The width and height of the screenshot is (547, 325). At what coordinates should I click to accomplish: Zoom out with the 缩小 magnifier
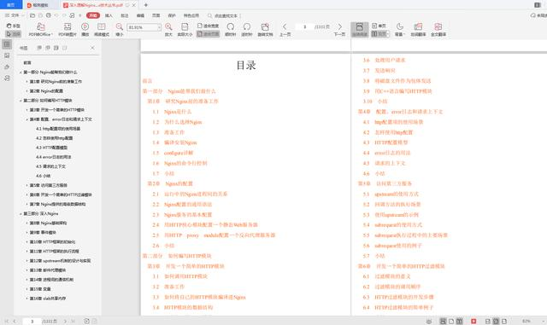click(120, 30)
